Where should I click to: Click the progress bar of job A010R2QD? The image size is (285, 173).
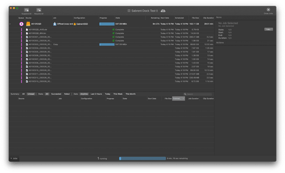107,24
